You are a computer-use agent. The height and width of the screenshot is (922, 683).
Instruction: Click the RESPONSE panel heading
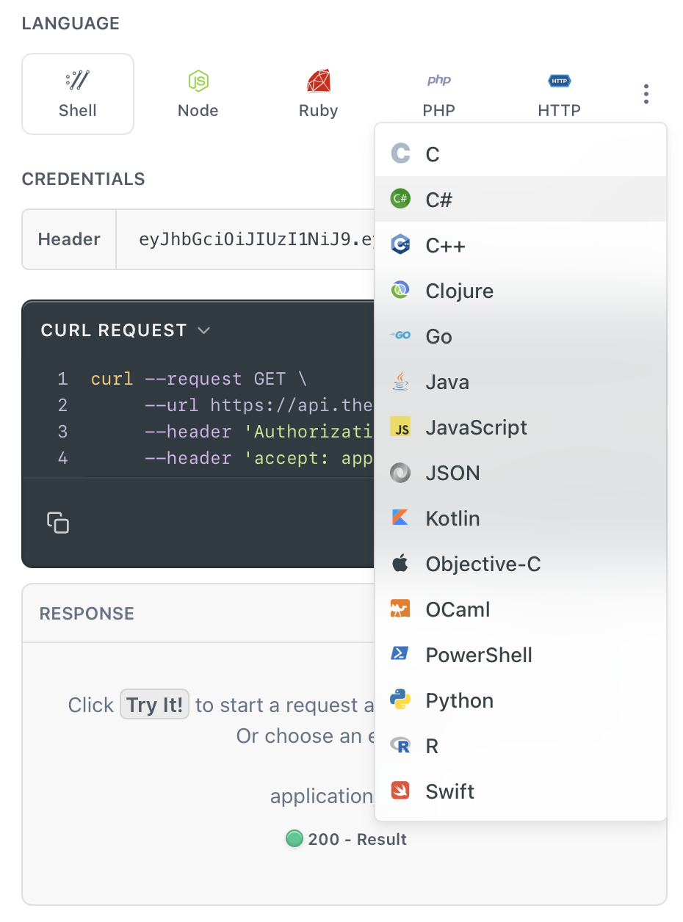(x=87, y=614)
